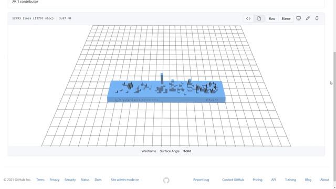Click the © 2021 GitHub, Inc. text

point(17,180)
